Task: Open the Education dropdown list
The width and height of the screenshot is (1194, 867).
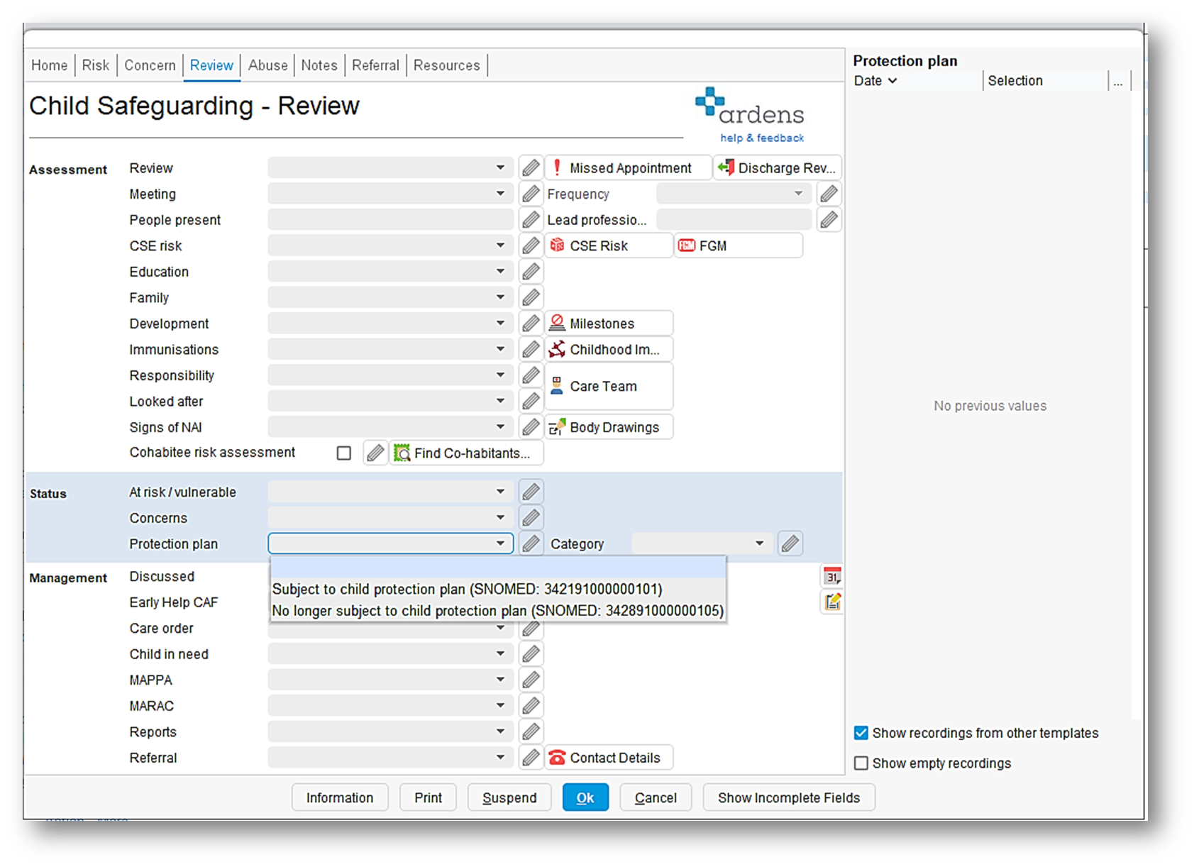Action: click(390, 272)
